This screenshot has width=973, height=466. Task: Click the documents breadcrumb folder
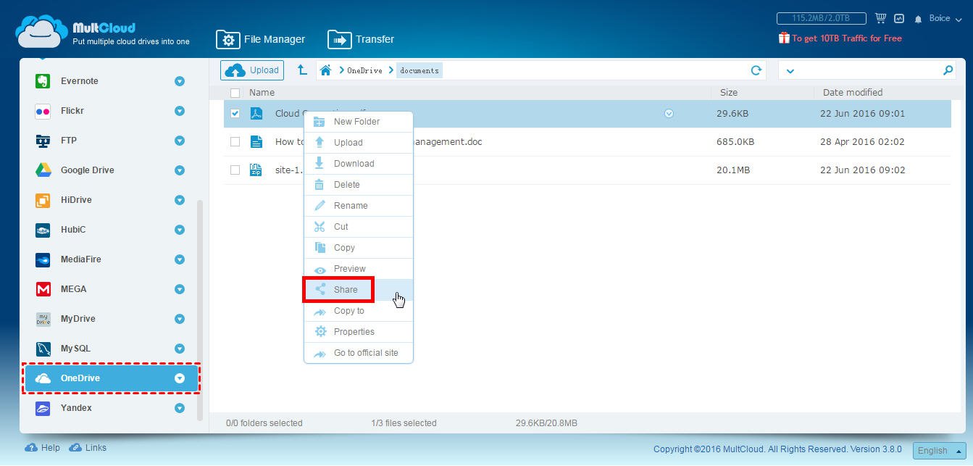[419, 70]
